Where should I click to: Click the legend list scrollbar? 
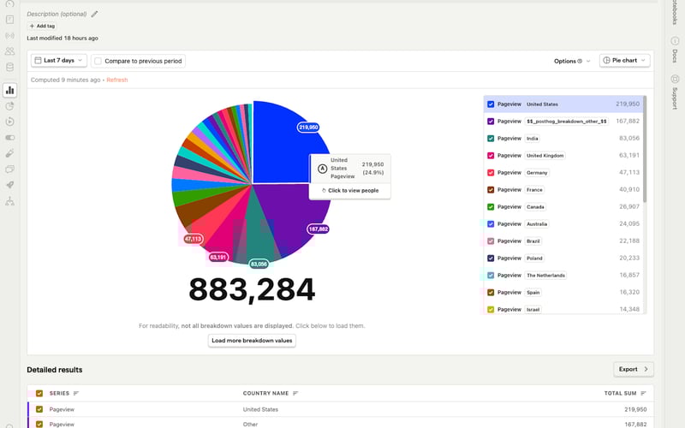point(645,148)
